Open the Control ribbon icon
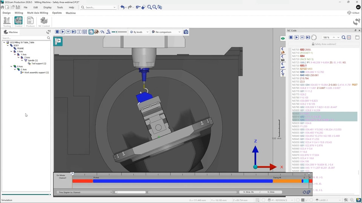The image size is (362, 203). point(18,22)
